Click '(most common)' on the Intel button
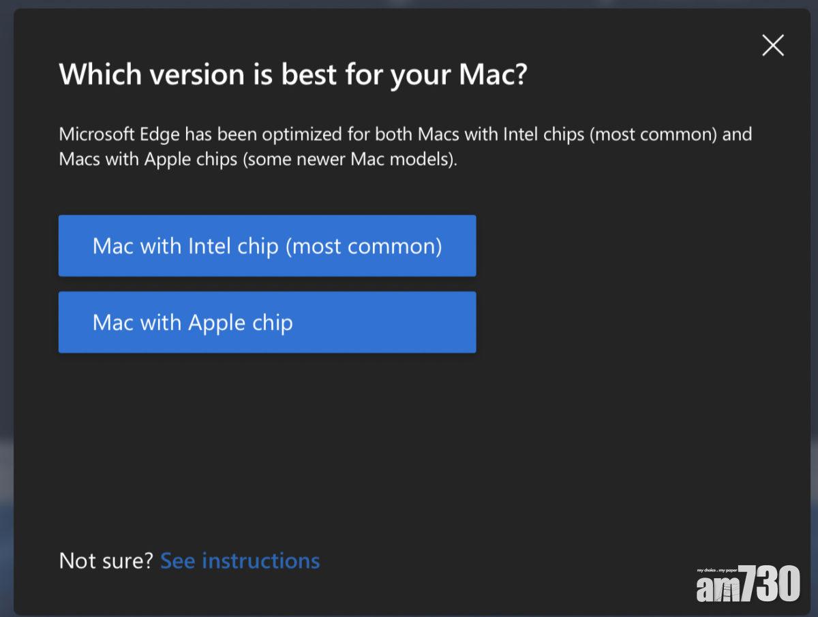This screenshot has height=617, width=818. [363, 246]
